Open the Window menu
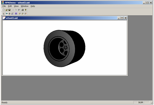This screenshot has height=105, width=154. point(25,6)
